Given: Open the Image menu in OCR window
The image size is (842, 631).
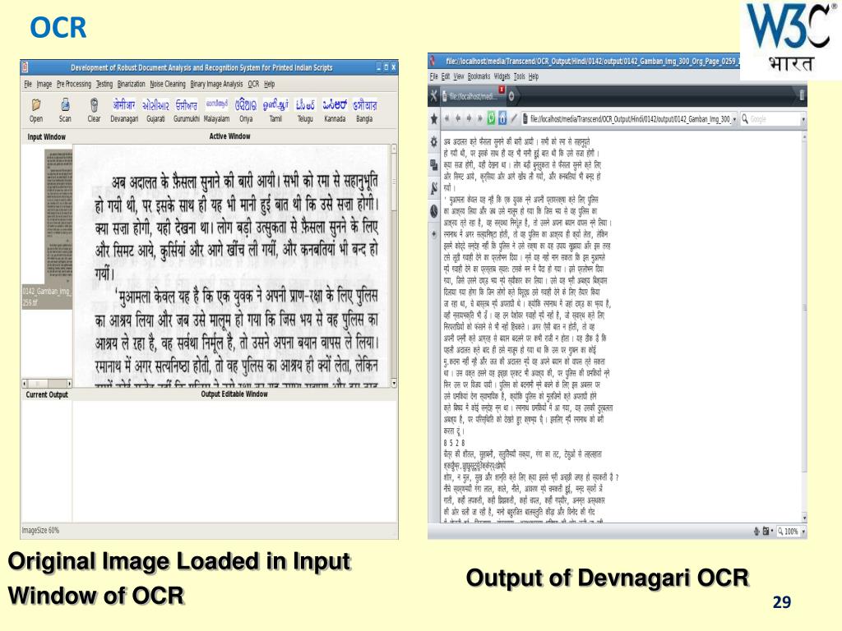Looking at the screenshot, I should pos(44,85).
